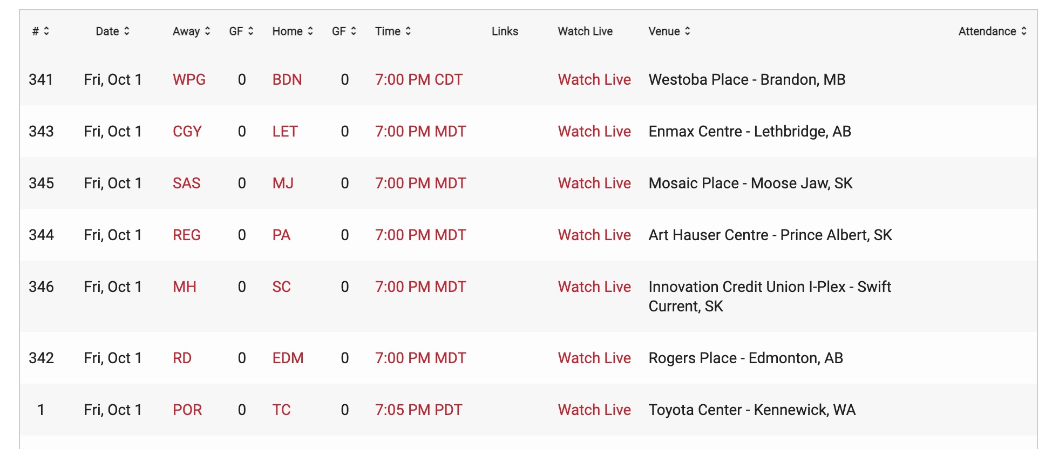This screenshot has width=1052, height=449.
Task: Click Watch Live for Swift Current game
Action: click(594, 287)
